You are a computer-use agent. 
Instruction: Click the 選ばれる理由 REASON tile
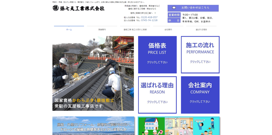pyautogui.click(x=157, y=95)
